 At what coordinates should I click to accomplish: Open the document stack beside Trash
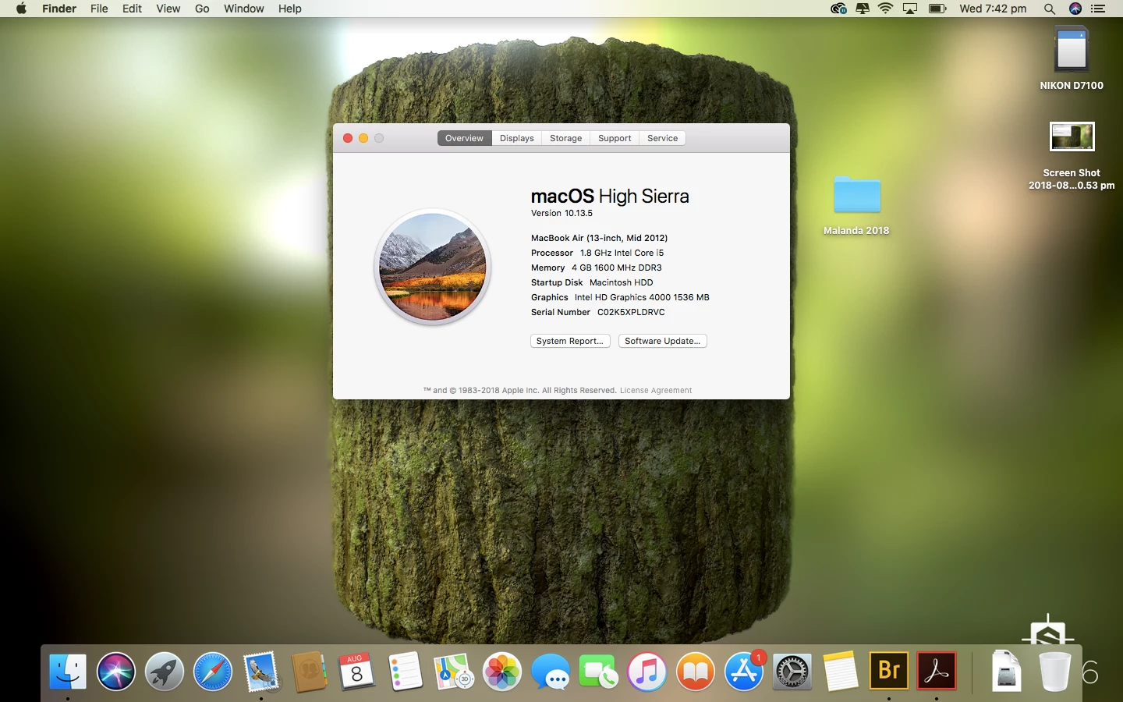pyautogui.click(x=1007, y=672)
